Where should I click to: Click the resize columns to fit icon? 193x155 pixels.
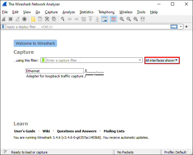point(143,19)
